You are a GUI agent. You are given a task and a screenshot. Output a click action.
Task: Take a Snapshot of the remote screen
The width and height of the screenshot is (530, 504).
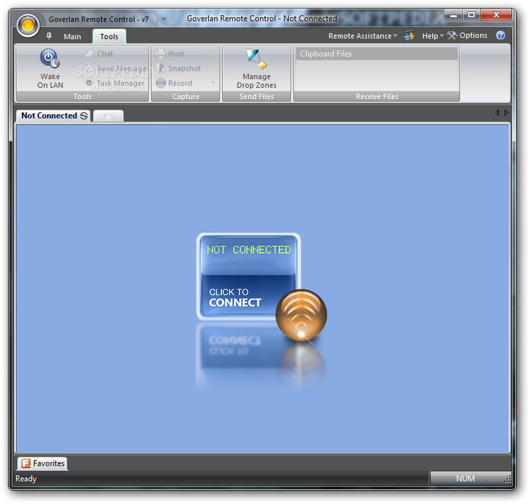tap(179, 68)
